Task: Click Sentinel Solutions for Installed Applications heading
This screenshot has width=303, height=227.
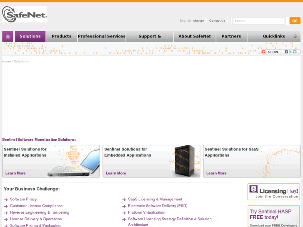Action: [25, 152]
